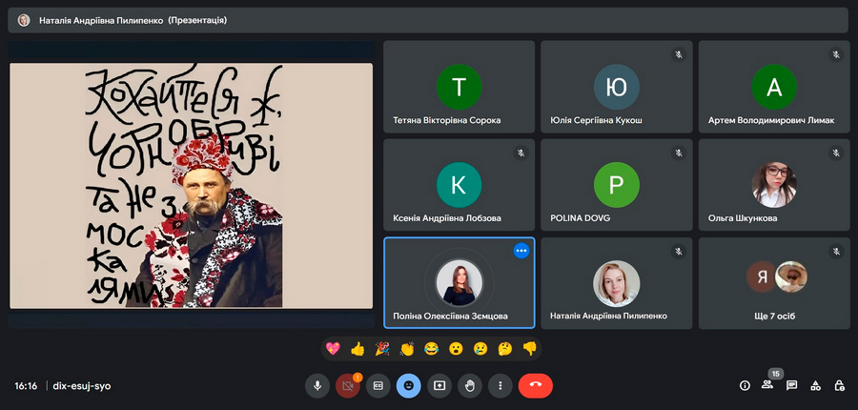This screenshot has width=858, height=410.
Task: Close the emoji reactions bar
Action: click(x=409, y=385)
